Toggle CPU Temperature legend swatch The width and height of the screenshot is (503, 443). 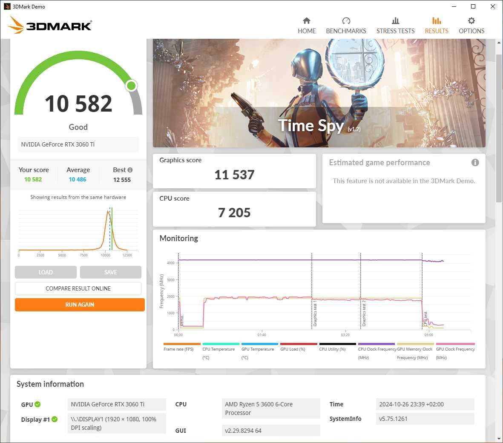tap(221, 344)
